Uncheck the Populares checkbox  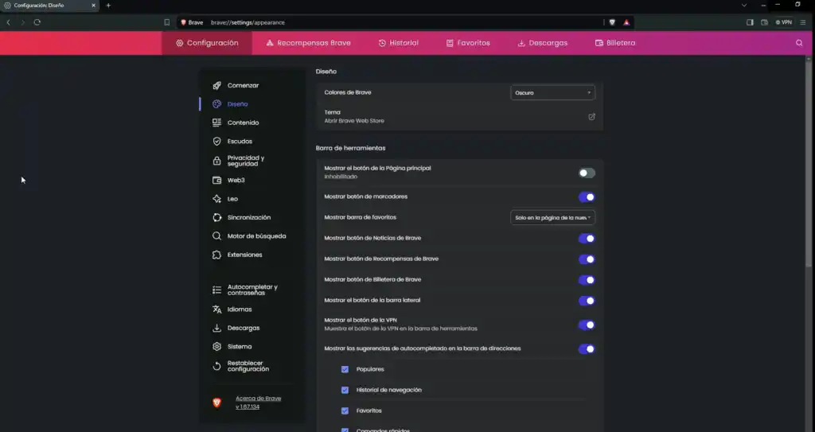[x=345, y=369]
